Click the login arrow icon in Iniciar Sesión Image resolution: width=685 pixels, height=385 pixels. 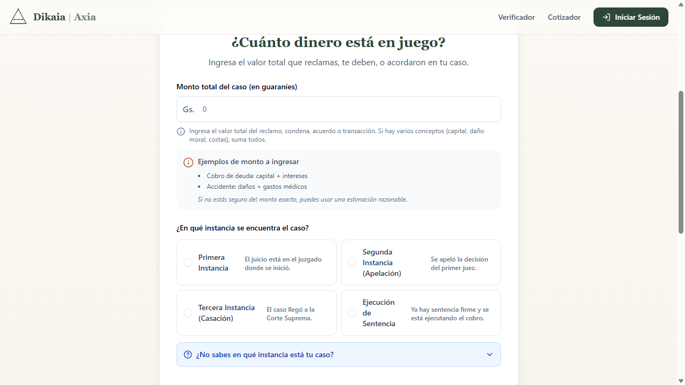click(606, 17)
